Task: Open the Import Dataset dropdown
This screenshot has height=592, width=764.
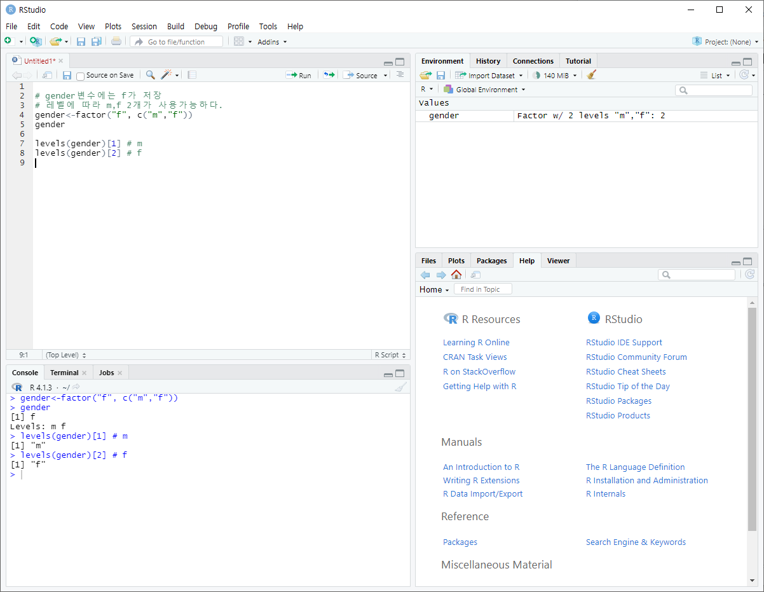Action: 489,75
